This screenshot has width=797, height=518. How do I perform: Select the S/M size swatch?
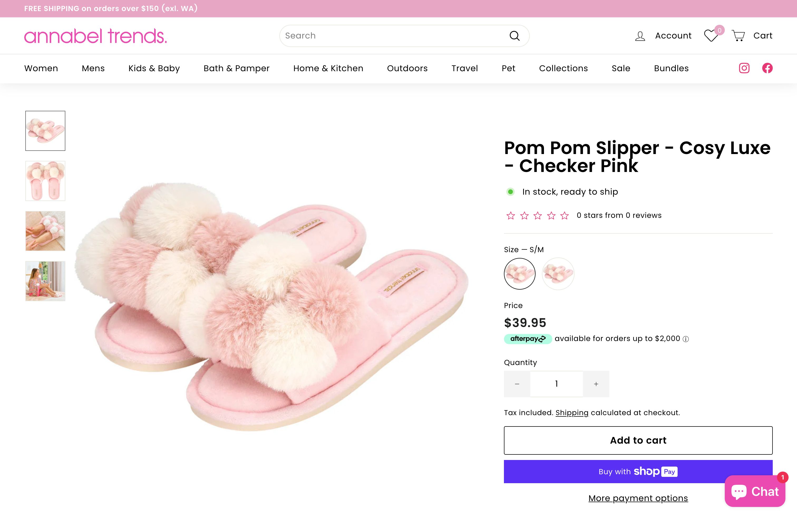pos(519,274)
